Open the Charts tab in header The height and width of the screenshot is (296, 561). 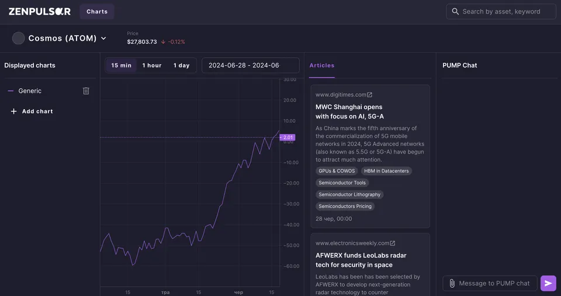pos(97,12)
